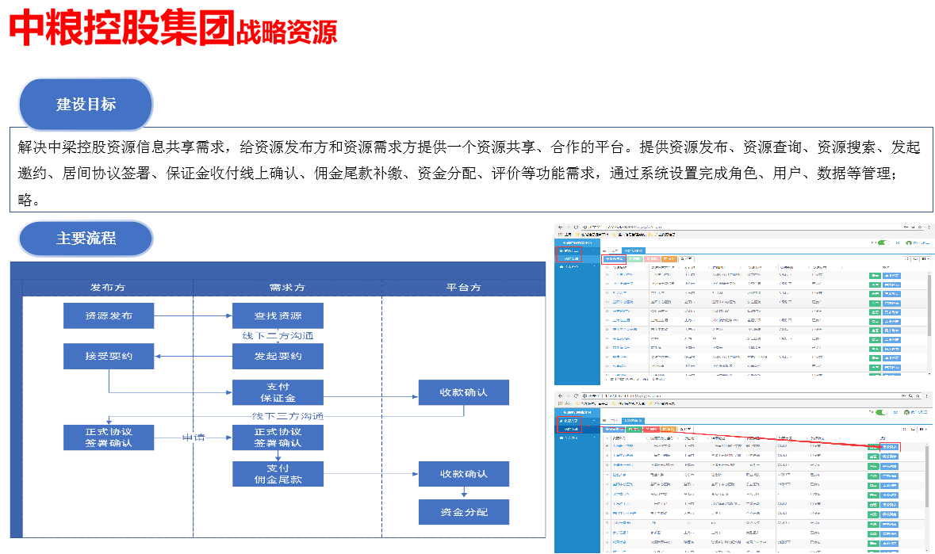Open columns dropdown in upper screenshot's table toolbar
The height and width of the screenshot is (554, 935).
[925, 259]
